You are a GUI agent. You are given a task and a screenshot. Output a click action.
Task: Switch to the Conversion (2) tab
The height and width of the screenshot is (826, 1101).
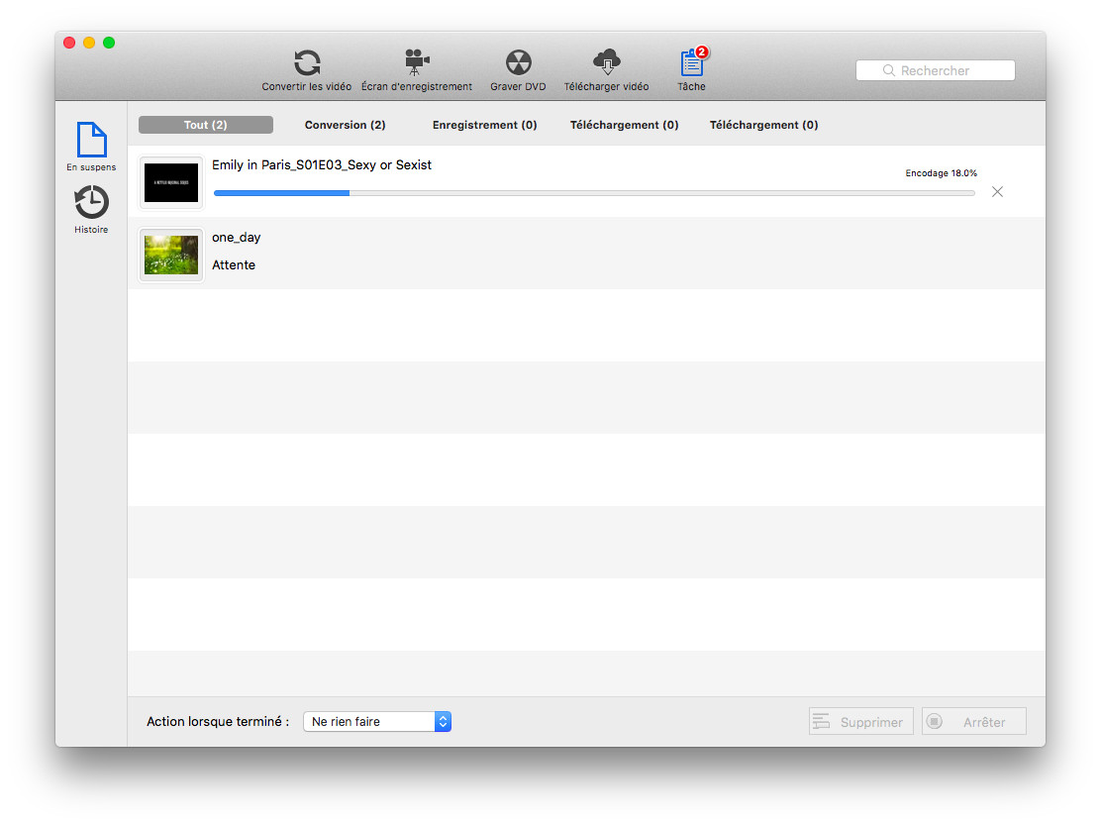(x=345, y=125)
